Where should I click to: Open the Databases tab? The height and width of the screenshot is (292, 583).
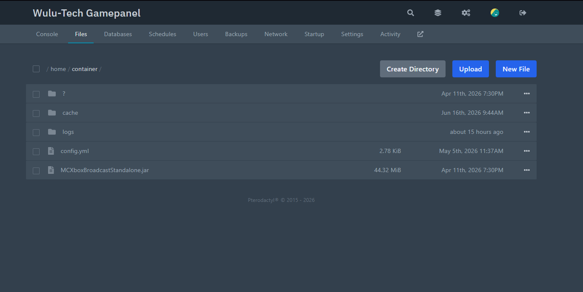[x=118, y=34]
